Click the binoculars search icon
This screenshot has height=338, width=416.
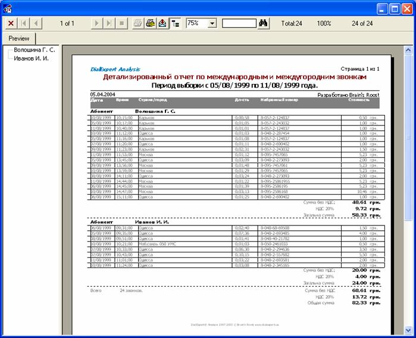pyautogui.click(x=263, y=23)
